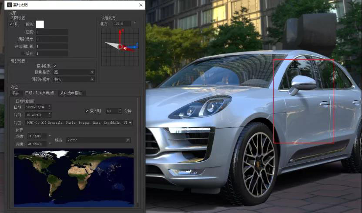Switch to the 手册 tab
362x213 pixels.
tap(15, 93)
